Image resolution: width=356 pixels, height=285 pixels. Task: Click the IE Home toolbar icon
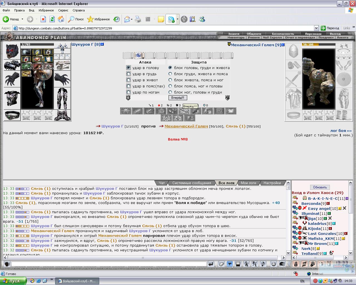pos(61,19)
